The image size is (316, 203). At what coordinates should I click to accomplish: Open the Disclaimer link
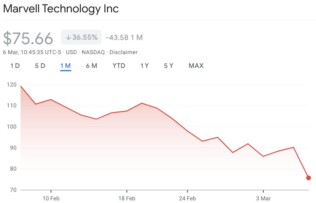coord(124,52)
